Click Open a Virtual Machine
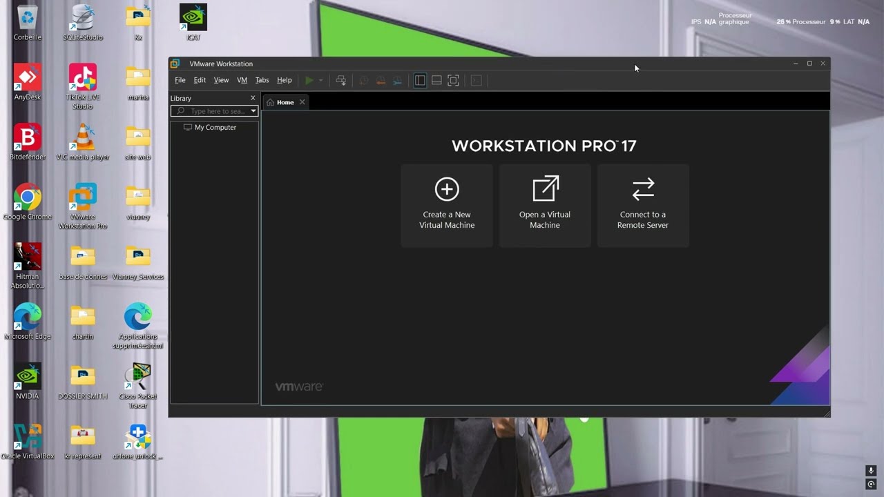Viewport: 884px width, 497px height. (x=545, y=205)
